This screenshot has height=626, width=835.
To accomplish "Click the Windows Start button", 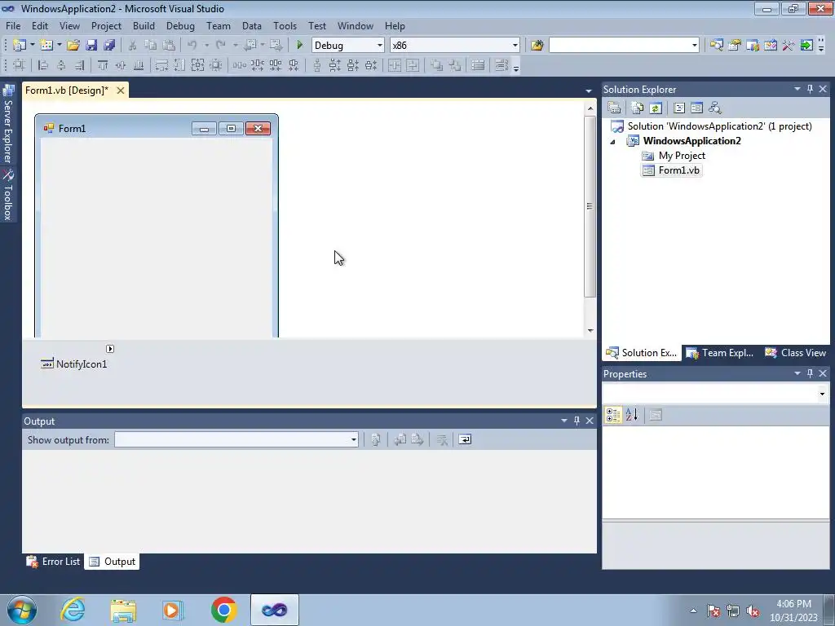I will (x=22, y=610).
